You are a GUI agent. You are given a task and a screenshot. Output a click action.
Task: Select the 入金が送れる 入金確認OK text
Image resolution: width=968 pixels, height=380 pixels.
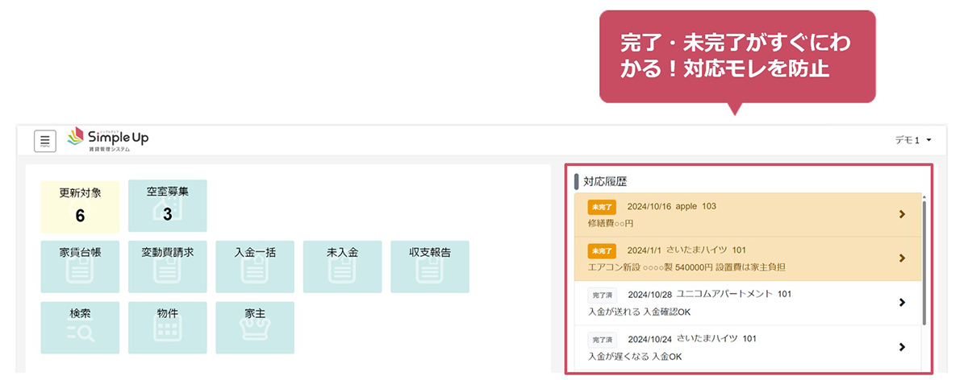pos(640,312)
